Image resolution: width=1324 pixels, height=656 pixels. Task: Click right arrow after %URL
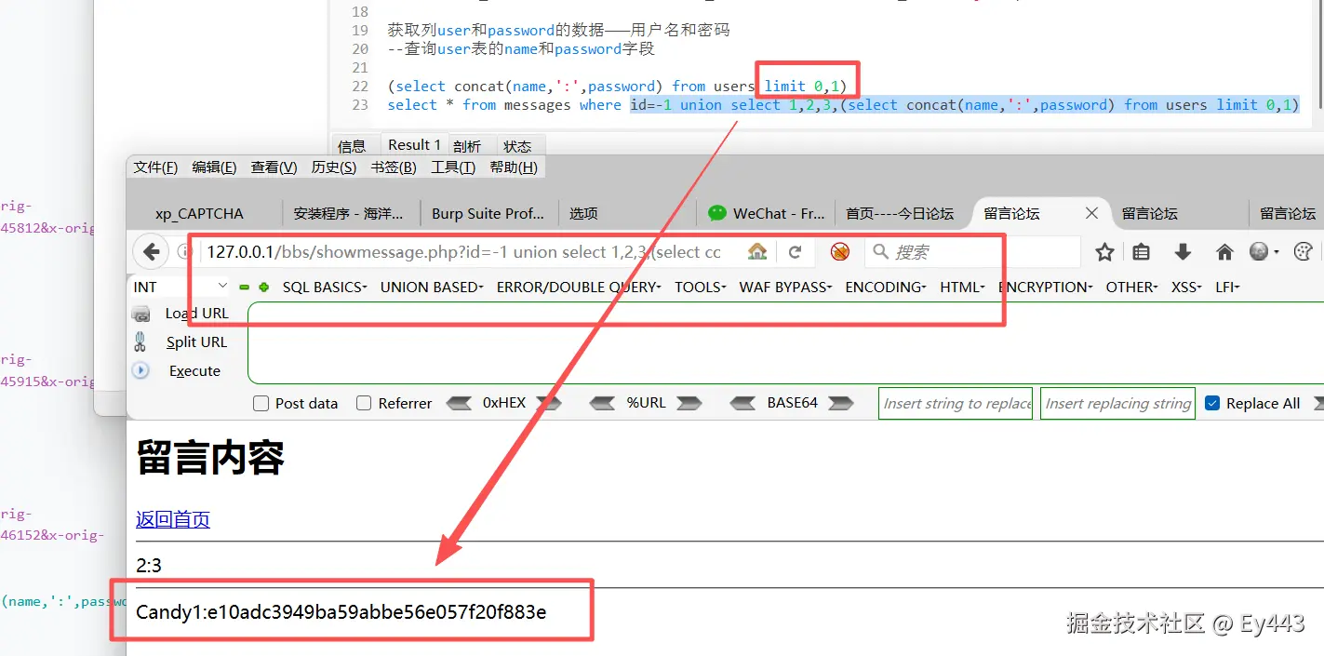point(689,403)
